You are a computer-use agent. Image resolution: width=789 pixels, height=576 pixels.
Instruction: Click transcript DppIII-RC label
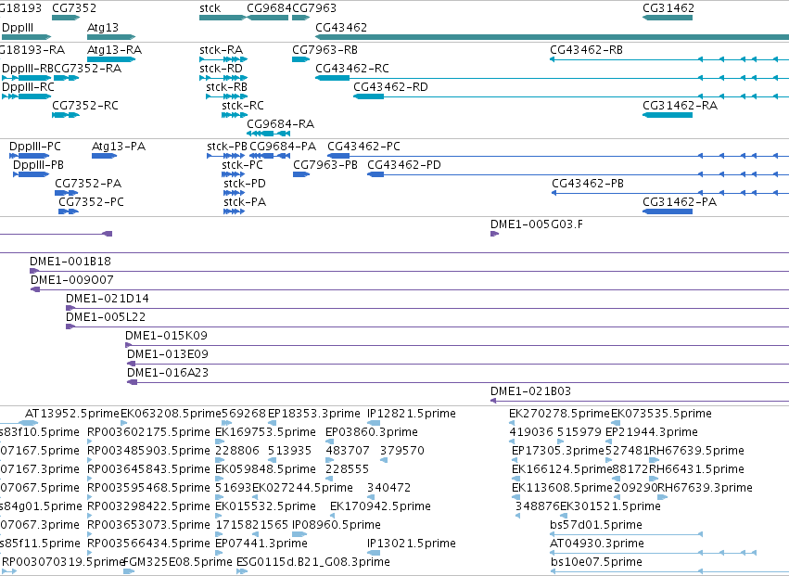(x=28, y=86)
